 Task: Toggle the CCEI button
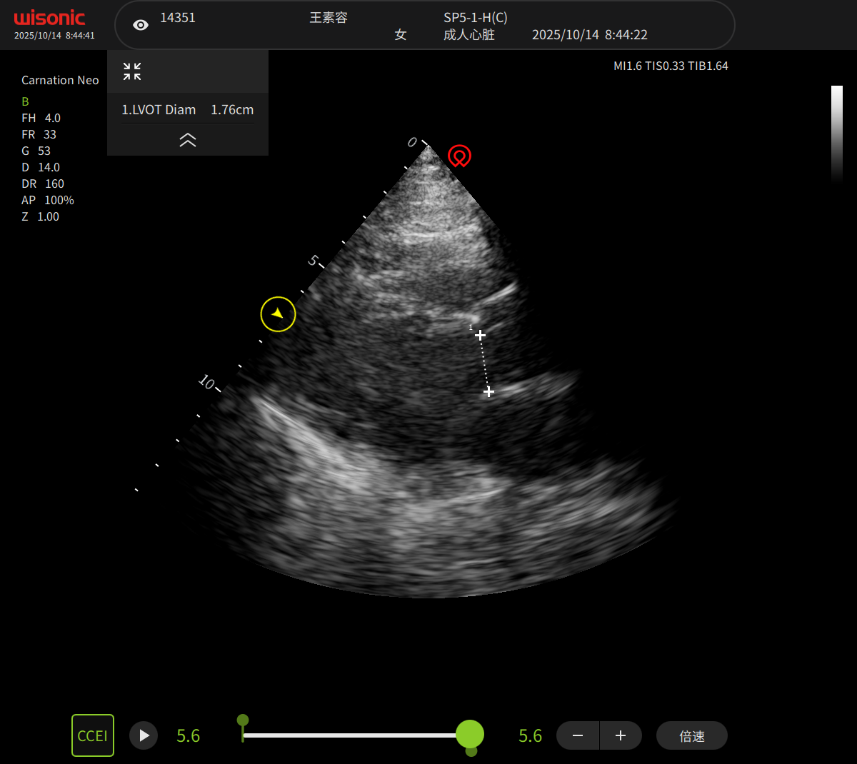[93, 735]
